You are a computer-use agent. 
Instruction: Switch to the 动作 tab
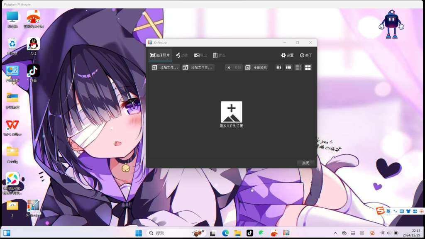coord(182,55)
